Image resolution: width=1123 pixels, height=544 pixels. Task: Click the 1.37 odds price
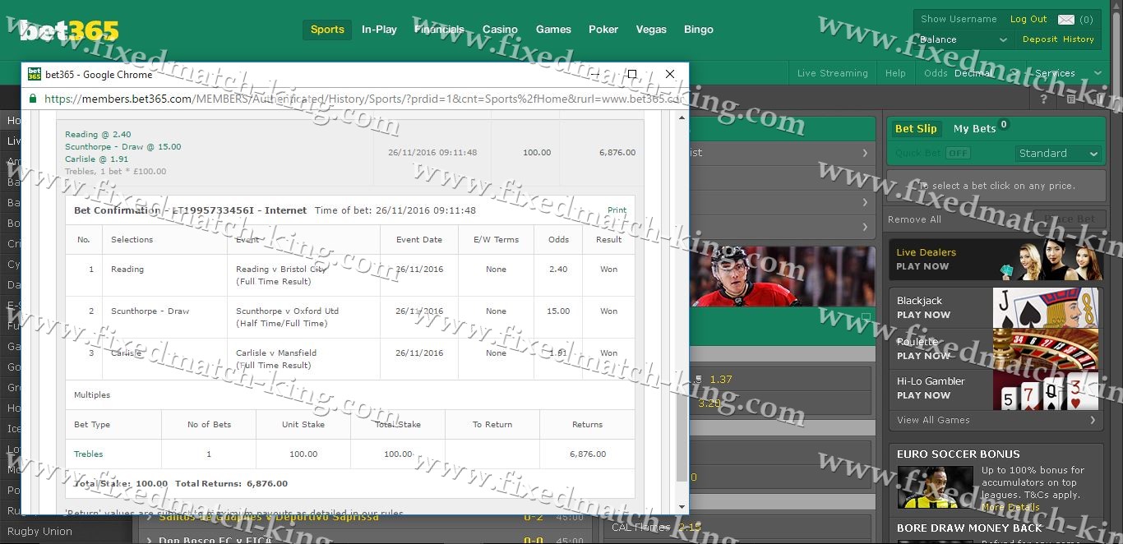[x=720, y=380]
